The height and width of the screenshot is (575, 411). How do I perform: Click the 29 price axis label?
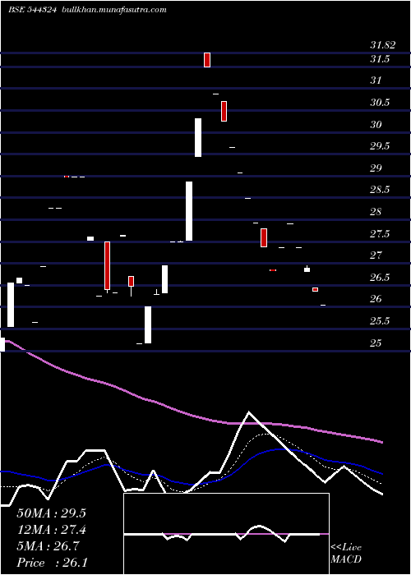[x=376, y=168]
